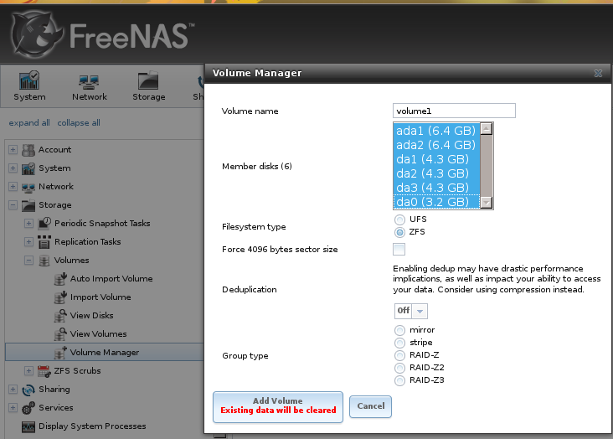Close the Volume Manager dialog
This screenshot has width=613, height=439.
point(598,73)
